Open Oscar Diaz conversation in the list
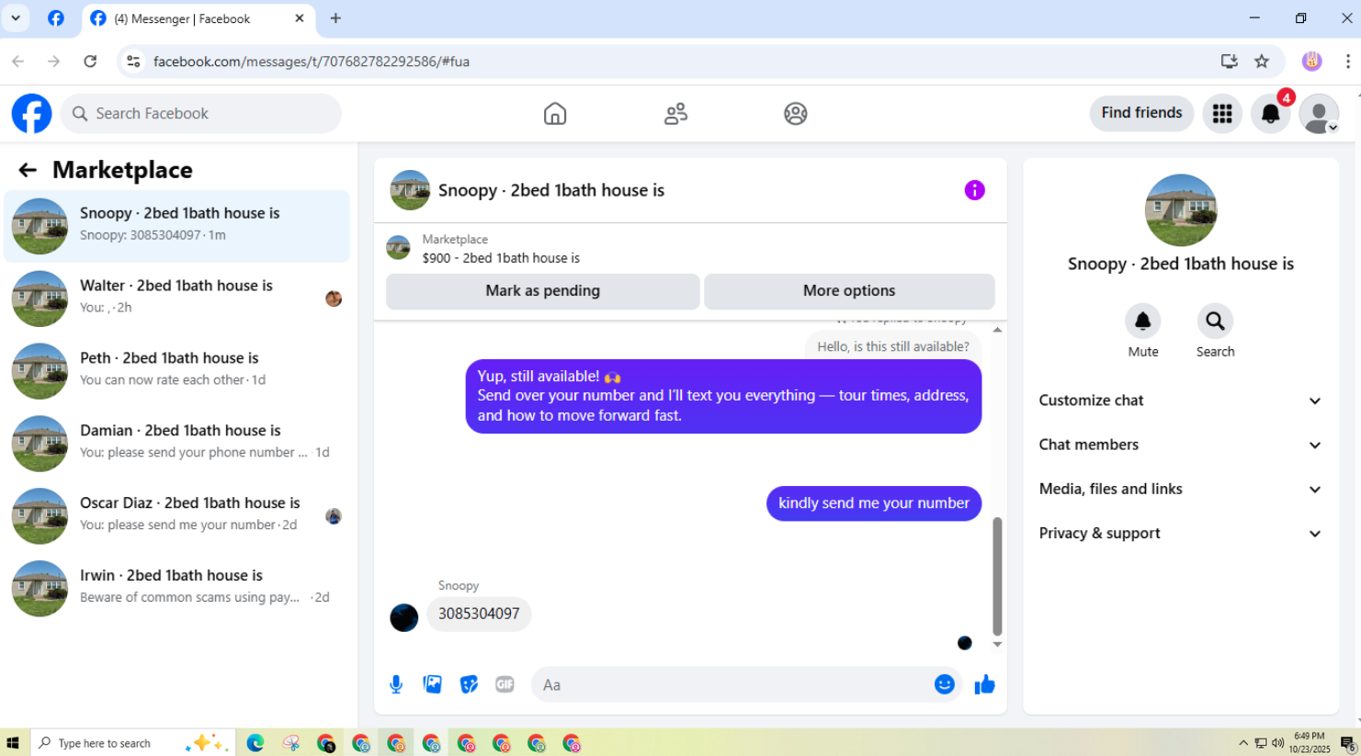Screen dimensions: 1361x756 [x=177, y=516]
